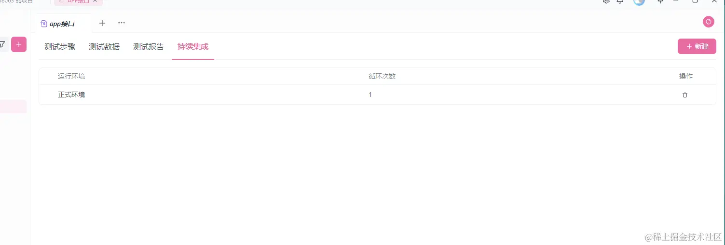725x245 pixels.
Task: Click the 运行环境 column header
Action: coord(71,76)
